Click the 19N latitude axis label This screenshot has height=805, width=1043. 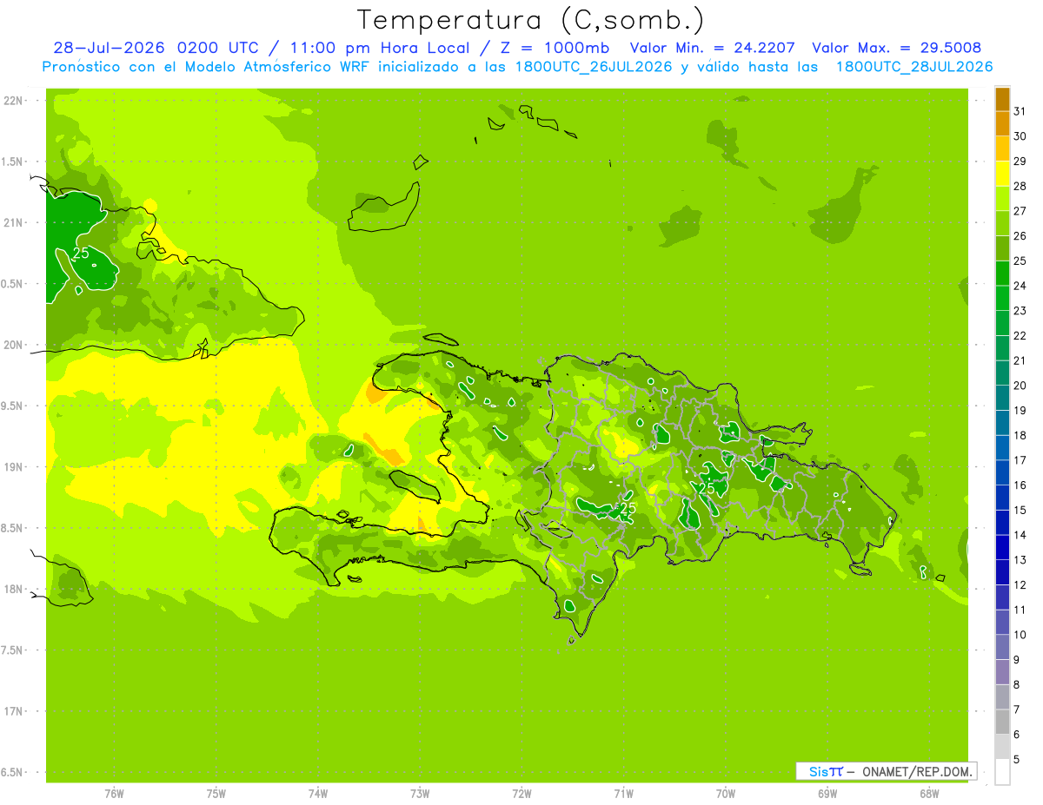14,466
